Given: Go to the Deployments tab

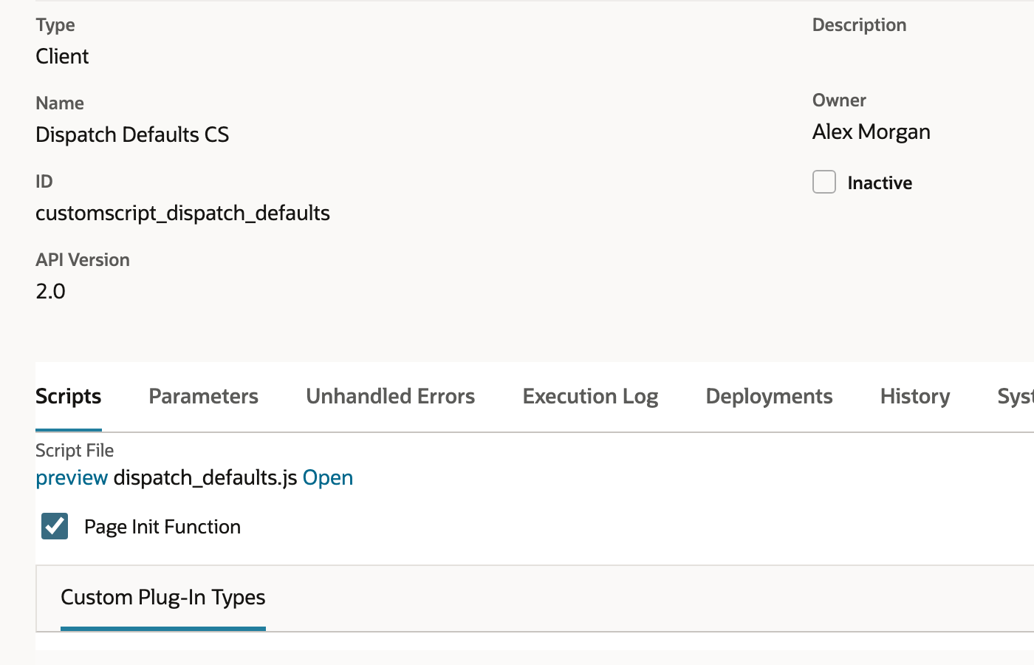Looking at the screenshot, I should [x=770, y=396].
